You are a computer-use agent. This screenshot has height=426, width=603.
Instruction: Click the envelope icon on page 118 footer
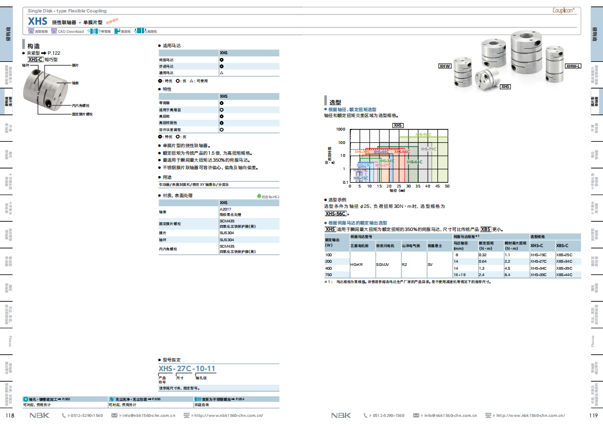click(114, 415)
